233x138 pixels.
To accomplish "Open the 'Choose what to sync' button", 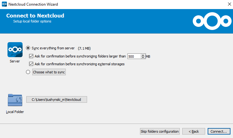I will (49, 72).
